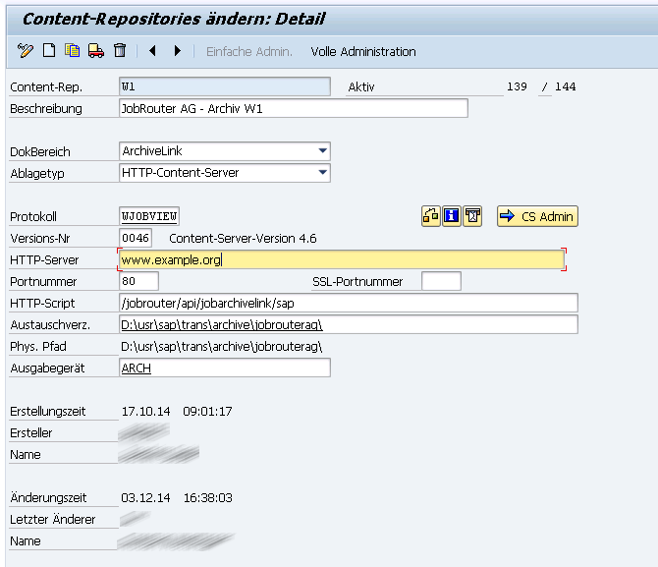Click the blue info status icon
This screenshot has height=567, width=658.
[x=452, y=216]
